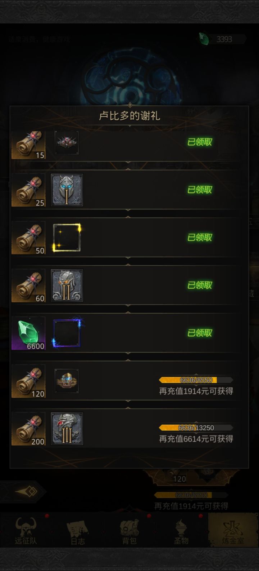This screenshot has height=571, width=259.
Task: Select the green gem reward labeled 6600
Action: 28,333
